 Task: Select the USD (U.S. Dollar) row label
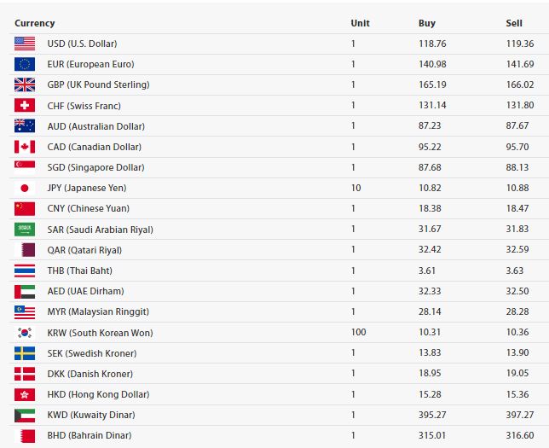[82, 44]
